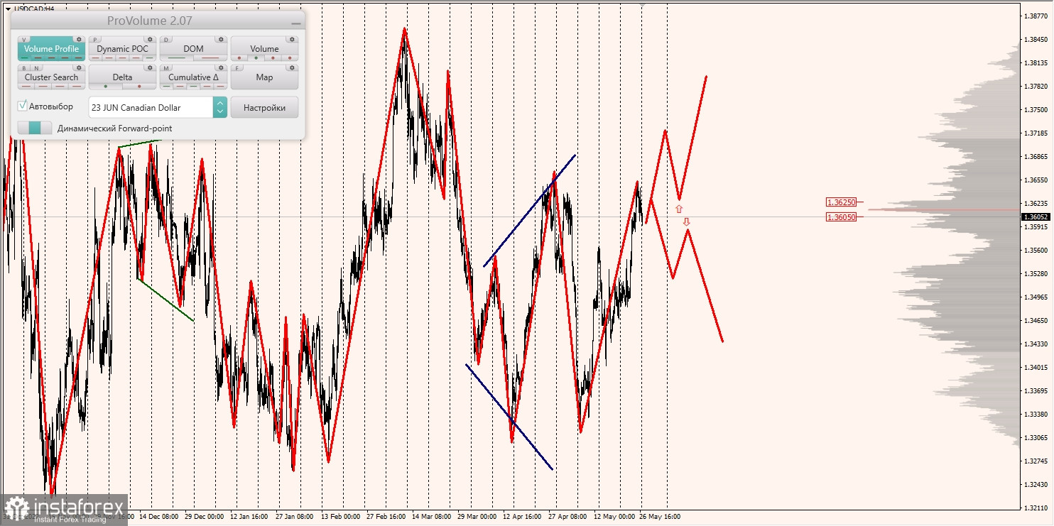The image size is (1054, 526).
Task: Click the Динамический Forward-point label
Action: 115,128
